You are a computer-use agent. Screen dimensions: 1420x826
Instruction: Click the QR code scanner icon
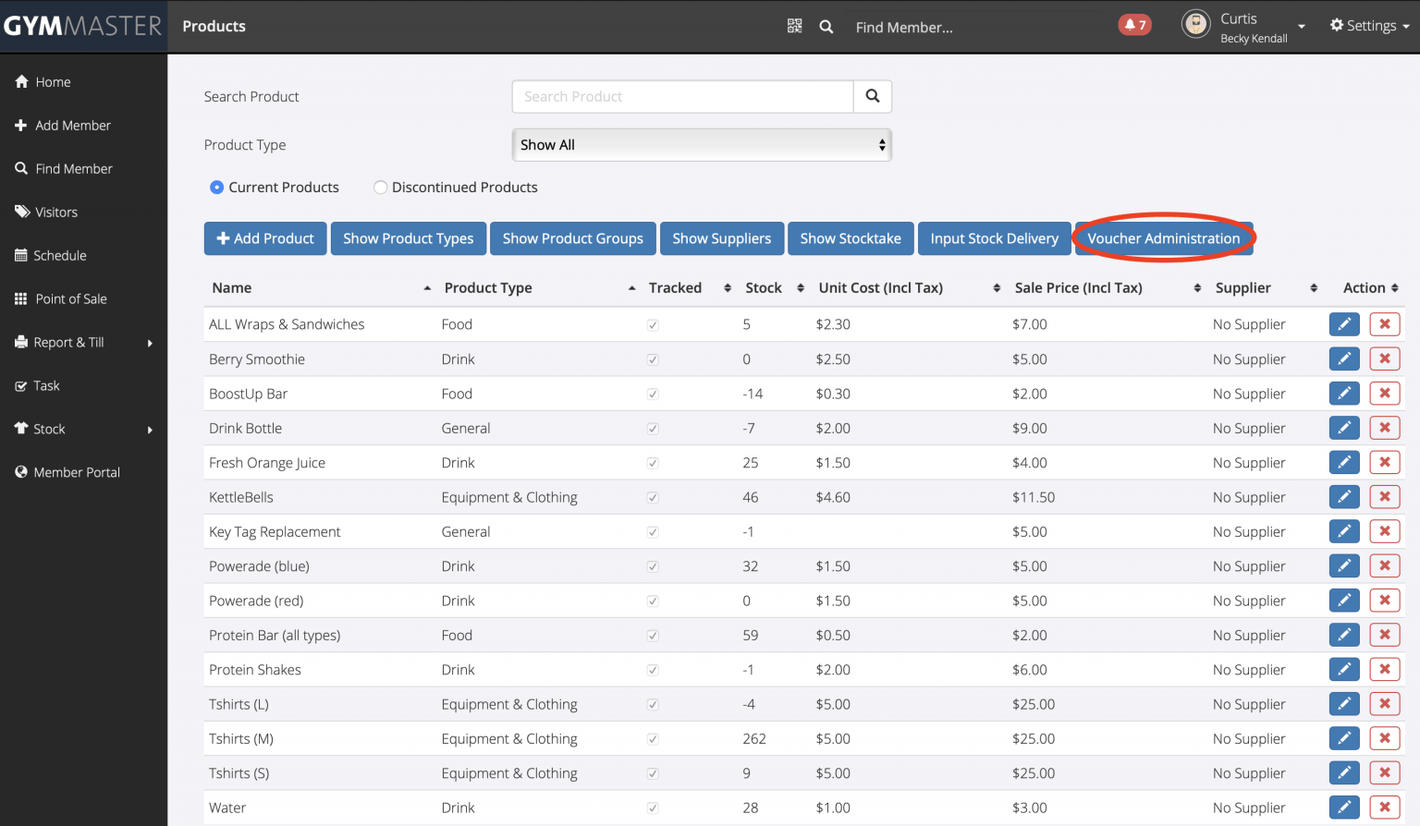pyautogui.click(x=794, y=26)
